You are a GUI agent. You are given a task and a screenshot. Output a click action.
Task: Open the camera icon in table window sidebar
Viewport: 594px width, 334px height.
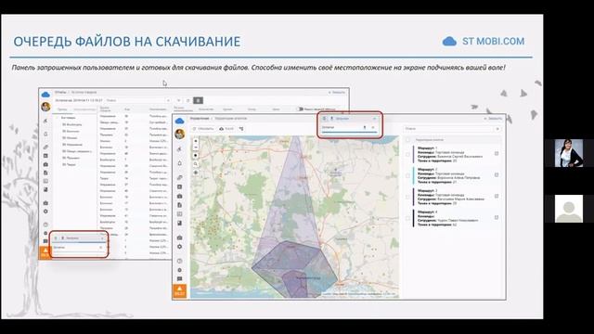point(45,164)
